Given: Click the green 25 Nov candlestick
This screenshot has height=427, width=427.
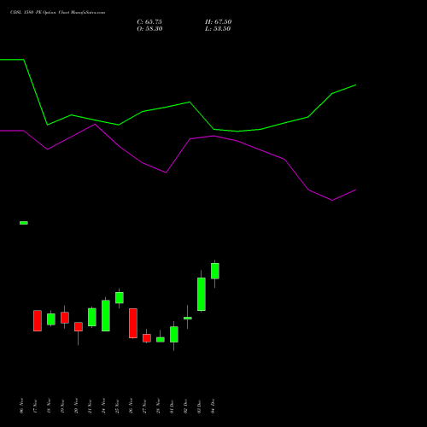Looking at the screenshot, I should pos(120,297).
